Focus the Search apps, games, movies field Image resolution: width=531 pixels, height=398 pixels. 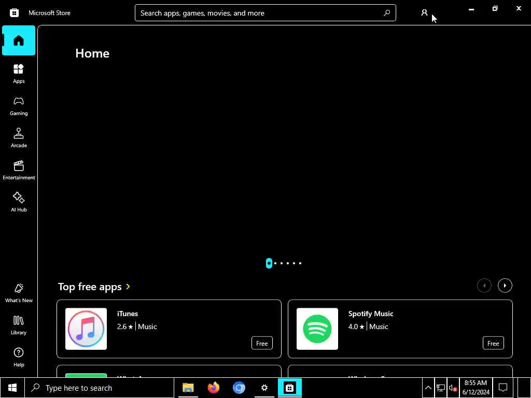(265, 13)
